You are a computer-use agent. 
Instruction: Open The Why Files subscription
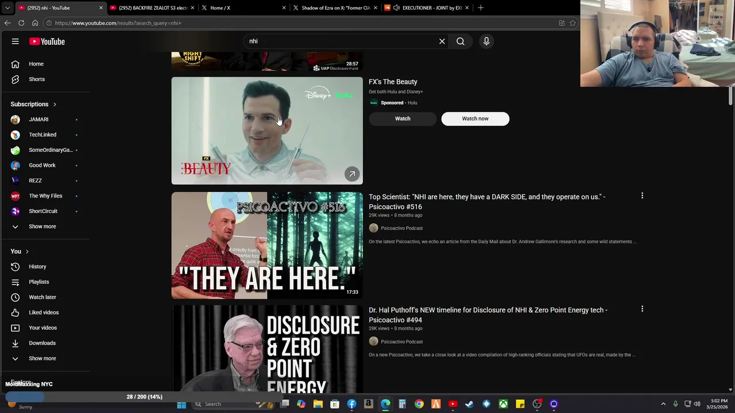click(x=45, y=196)
